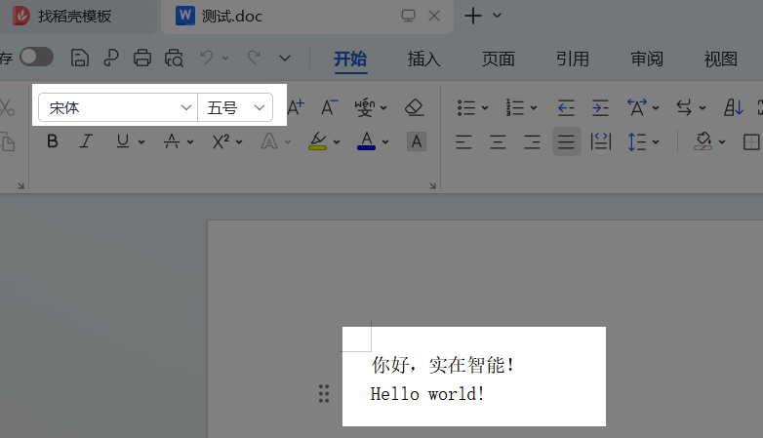Toggle Italic formatting
Viewport: 763px width, 438px height.
click(86, 141)
